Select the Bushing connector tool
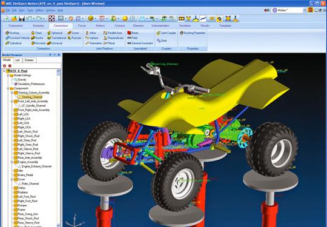 click(12, 33)
